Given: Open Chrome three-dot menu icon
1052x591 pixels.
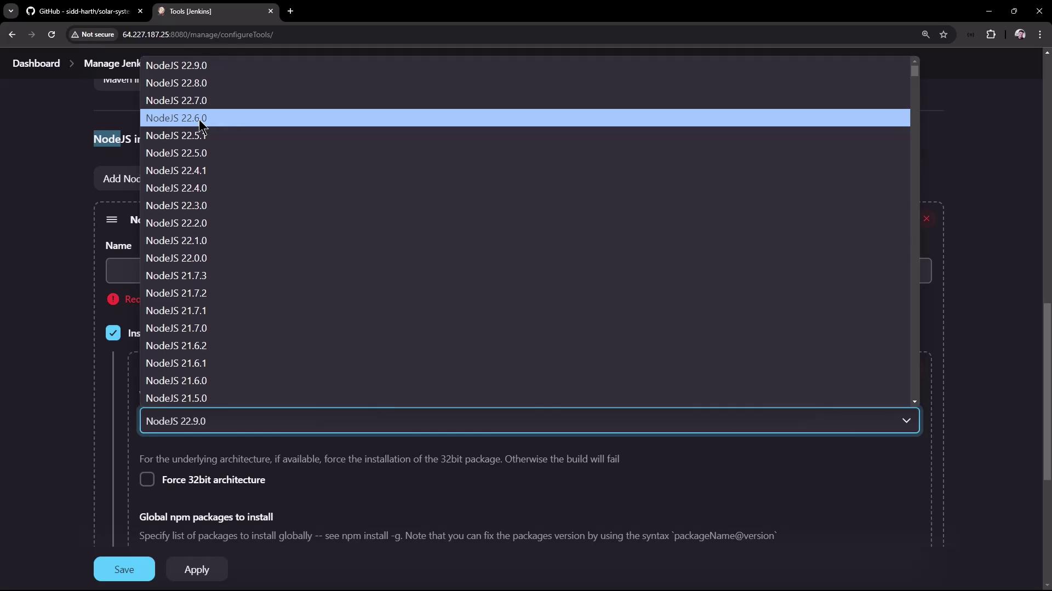Looking at the screenshot, I should pyautogui.click(x=1040, y=34).
